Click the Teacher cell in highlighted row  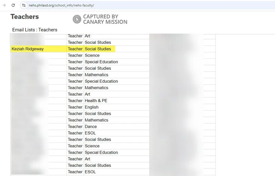coord(75,49)
